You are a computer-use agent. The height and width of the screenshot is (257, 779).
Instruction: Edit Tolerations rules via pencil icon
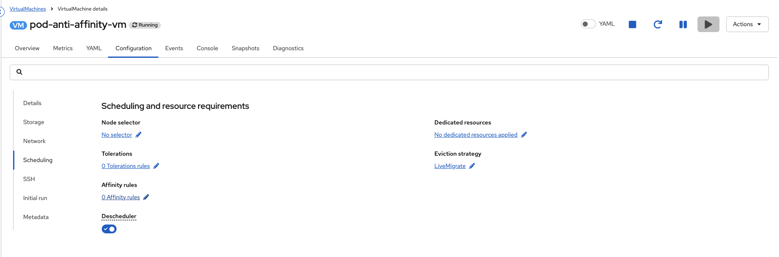[x=156, y=166]
